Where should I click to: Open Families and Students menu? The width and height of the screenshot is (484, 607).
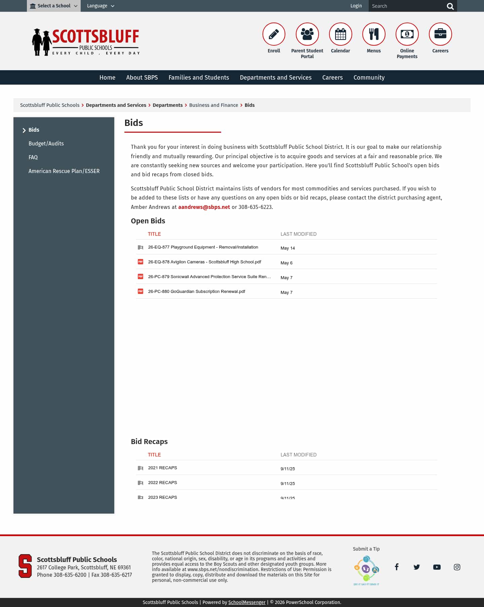199,78
